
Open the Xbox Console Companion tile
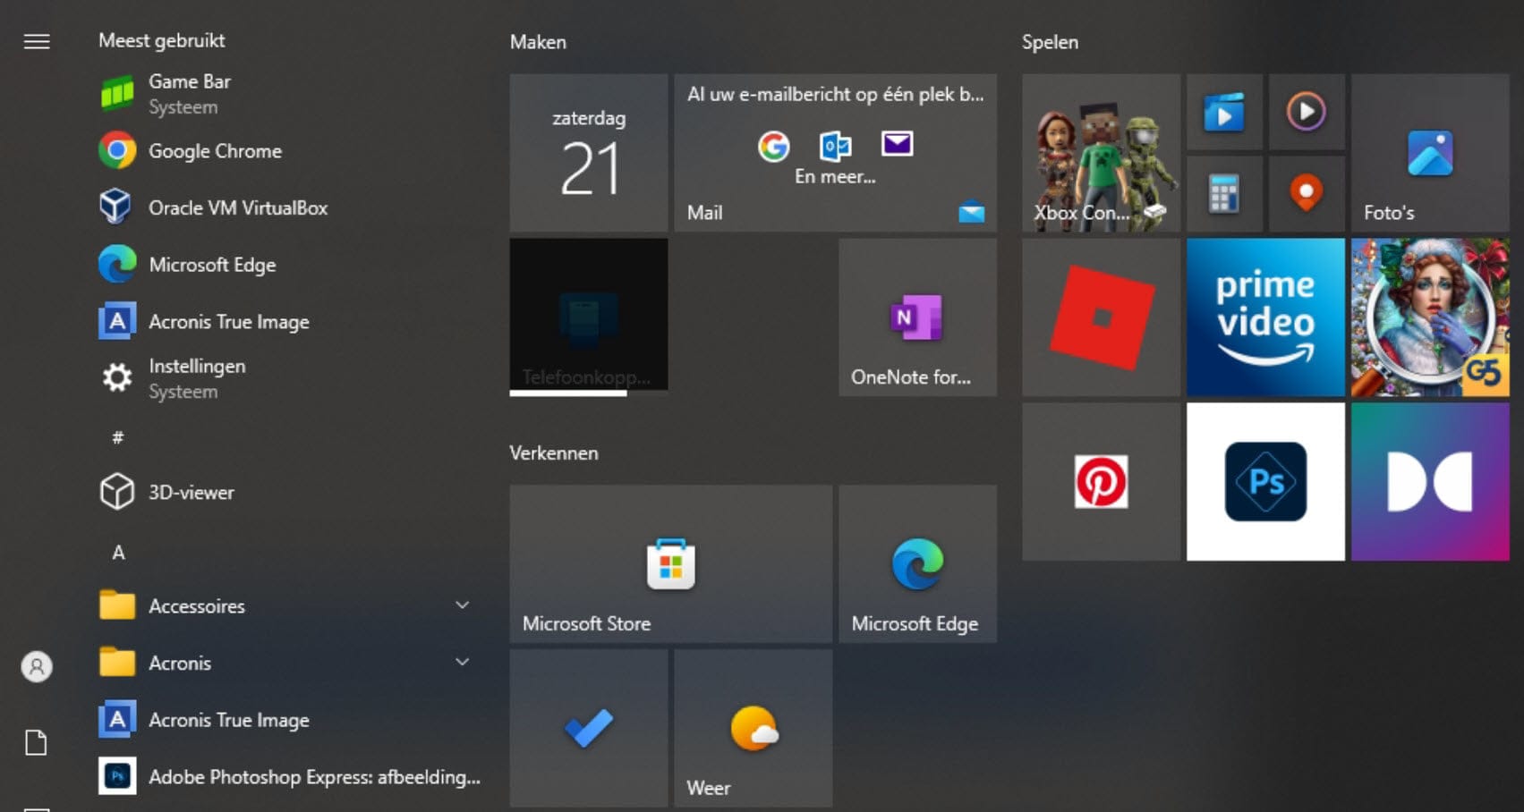pyautogui.click(x=1101, y=153)
